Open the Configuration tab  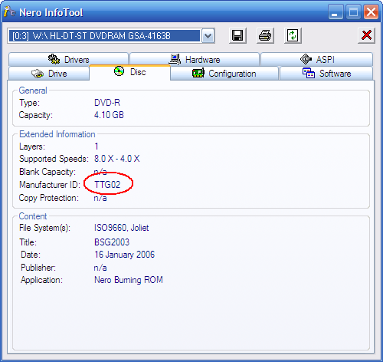[224, 74]
